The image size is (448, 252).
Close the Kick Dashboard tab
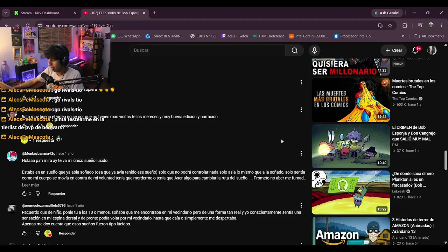coord(75,13)
